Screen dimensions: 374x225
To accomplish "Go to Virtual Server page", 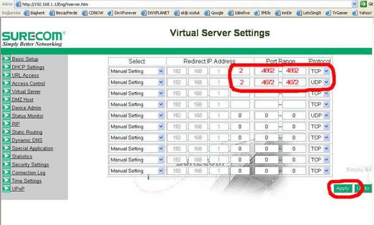I will (26, 91).
